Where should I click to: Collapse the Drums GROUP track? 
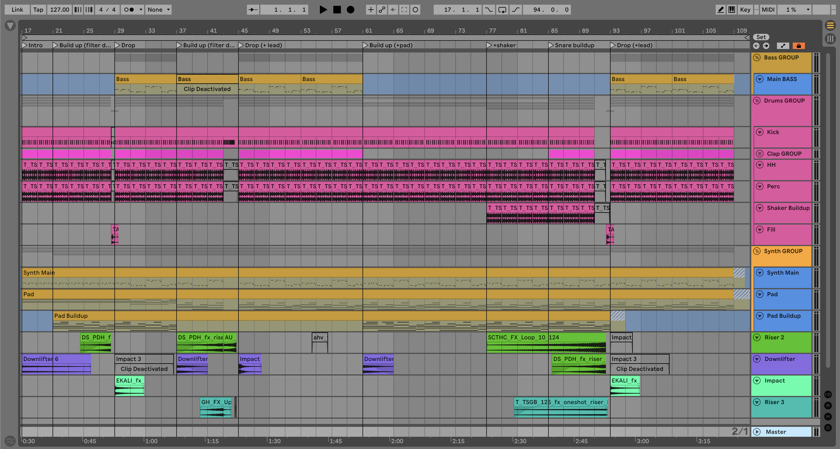click(757, 101)
